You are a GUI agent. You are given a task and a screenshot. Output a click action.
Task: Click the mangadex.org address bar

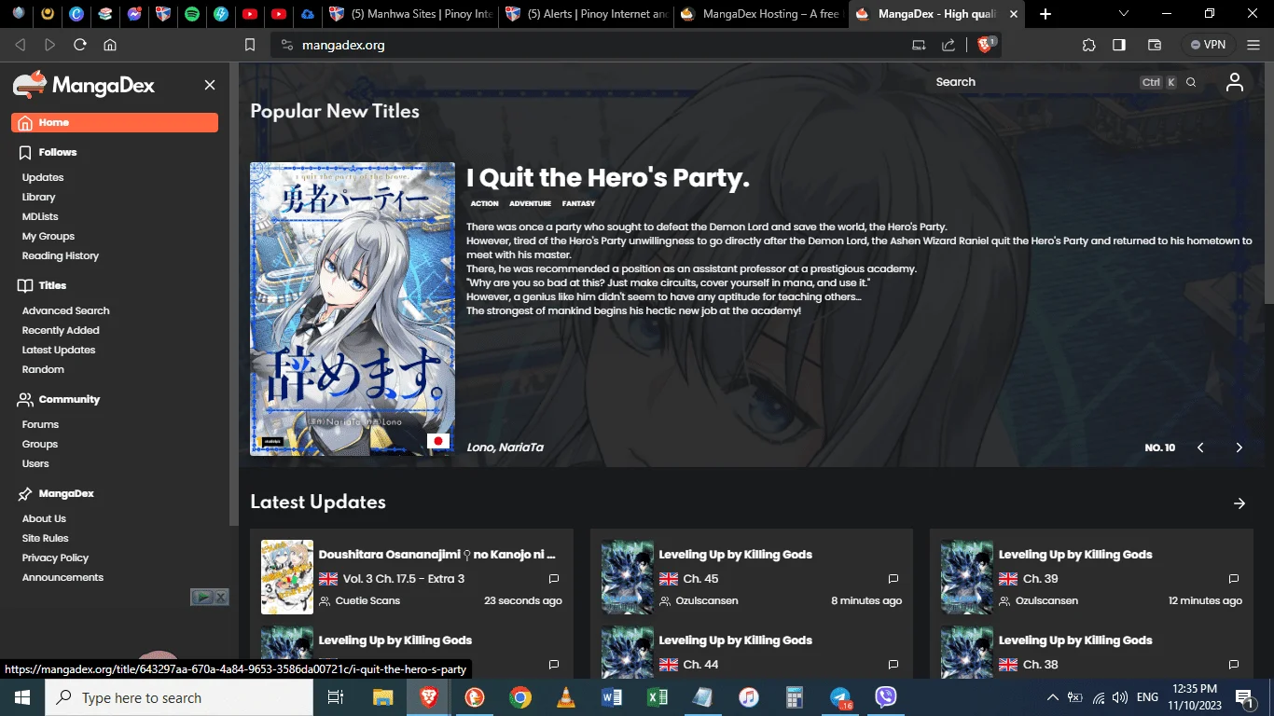pos(597,45)
